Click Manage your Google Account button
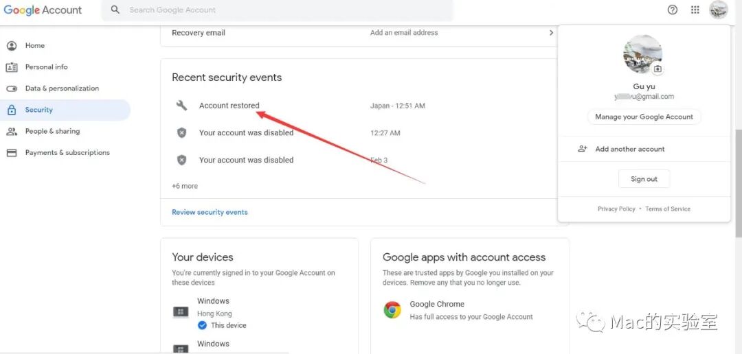This screenshot has width=742, height=354. (644, 117)
